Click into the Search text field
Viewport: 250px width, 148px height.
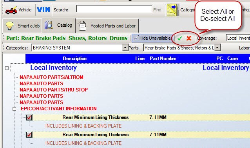coord(114,9)
